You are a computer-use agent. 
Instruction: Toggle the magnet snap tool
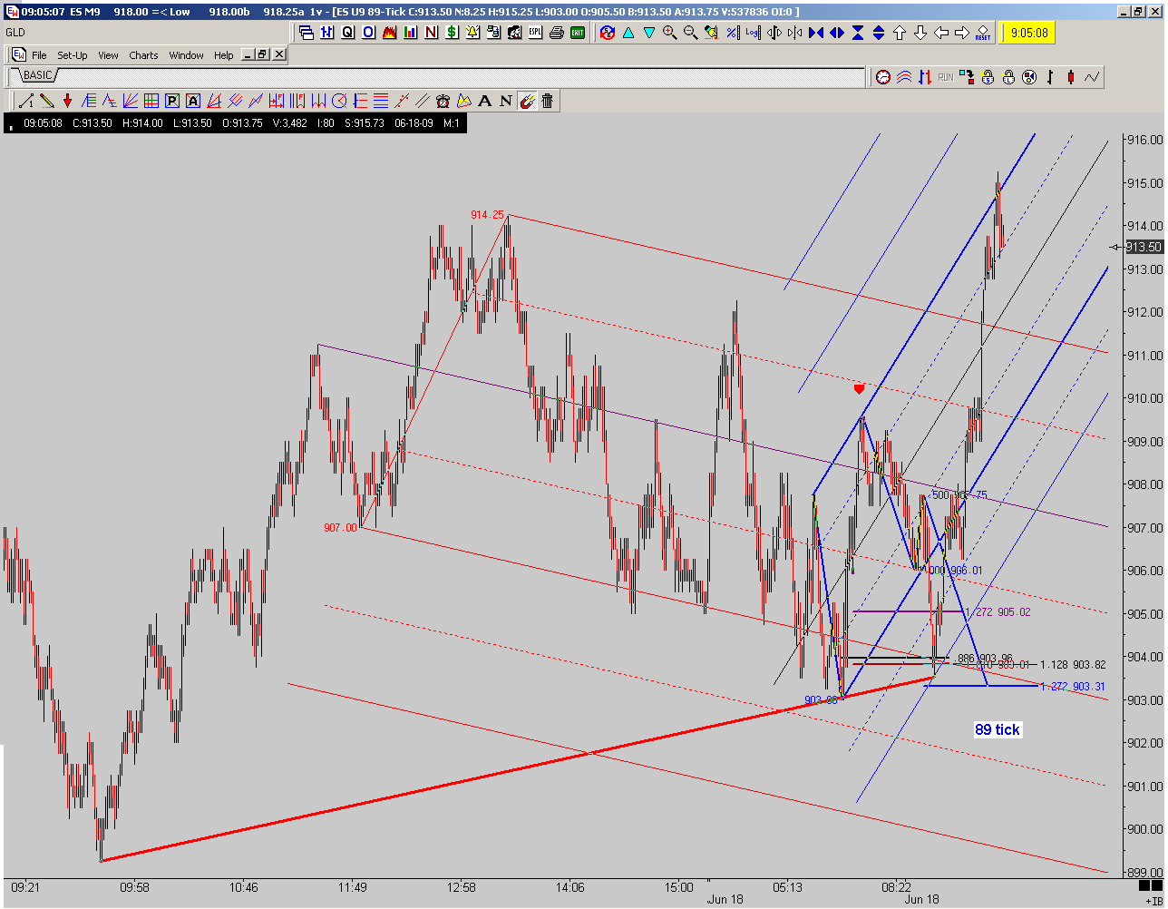click(527, 101)
